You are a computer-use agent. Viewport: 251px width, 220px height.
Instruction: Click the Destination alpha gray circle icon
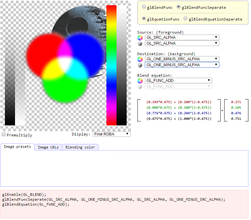click(140, 65)
